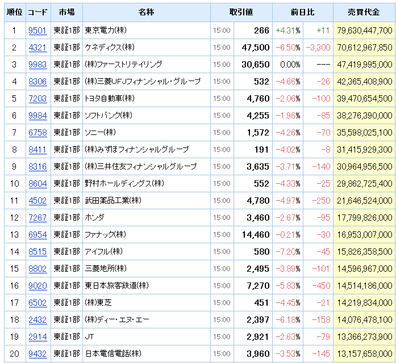Select the name 武田薬品工業(株)
The height and width of the screenshot is (363, 396).
coord(113,201)
